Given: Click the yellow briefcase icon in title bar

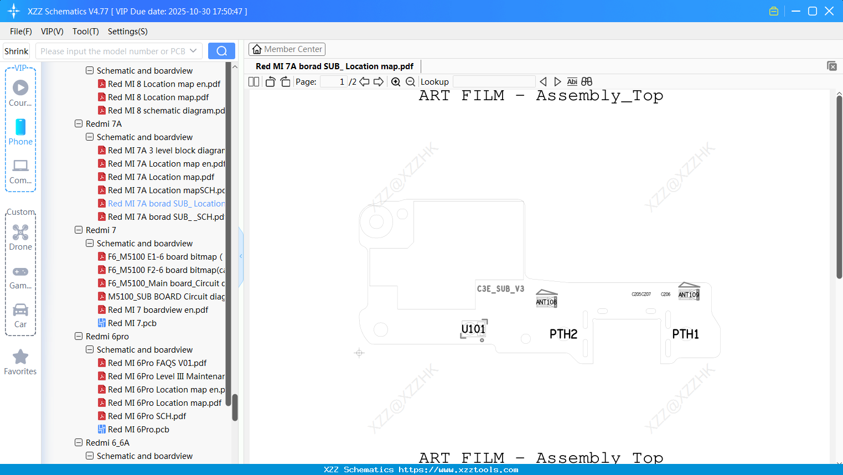Looking at the screenshot, I should 774,11.
